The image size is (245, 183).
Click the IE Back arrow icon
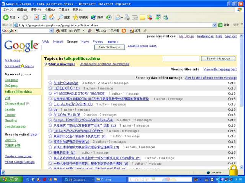pos(6,17)
